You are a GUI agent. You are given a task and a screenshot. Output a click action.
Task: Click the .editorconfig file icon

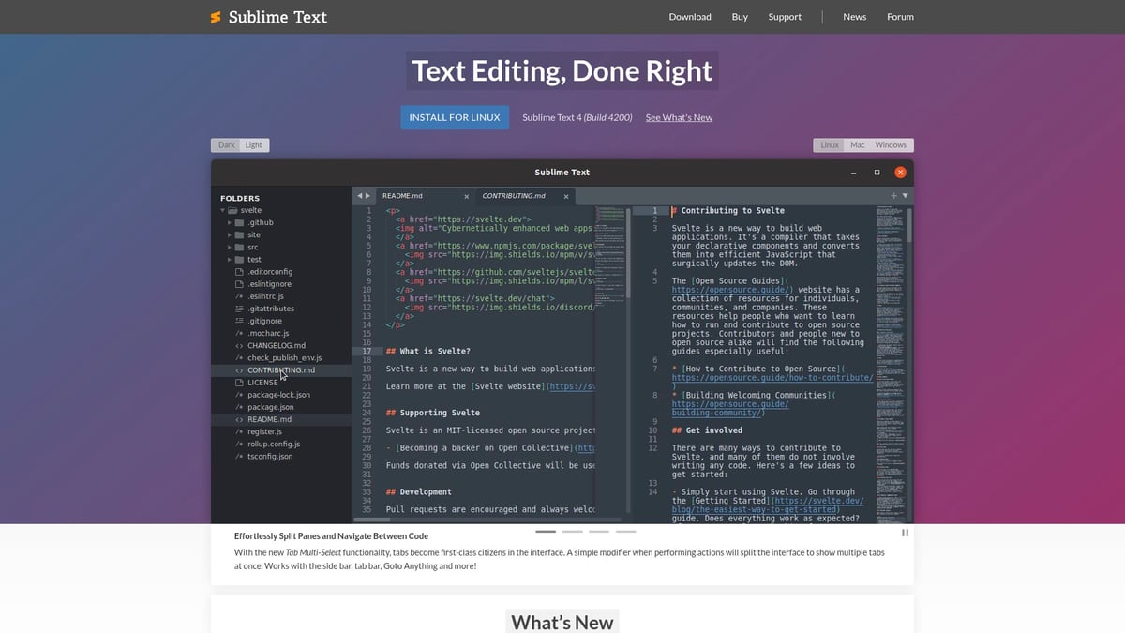point(240,272)
